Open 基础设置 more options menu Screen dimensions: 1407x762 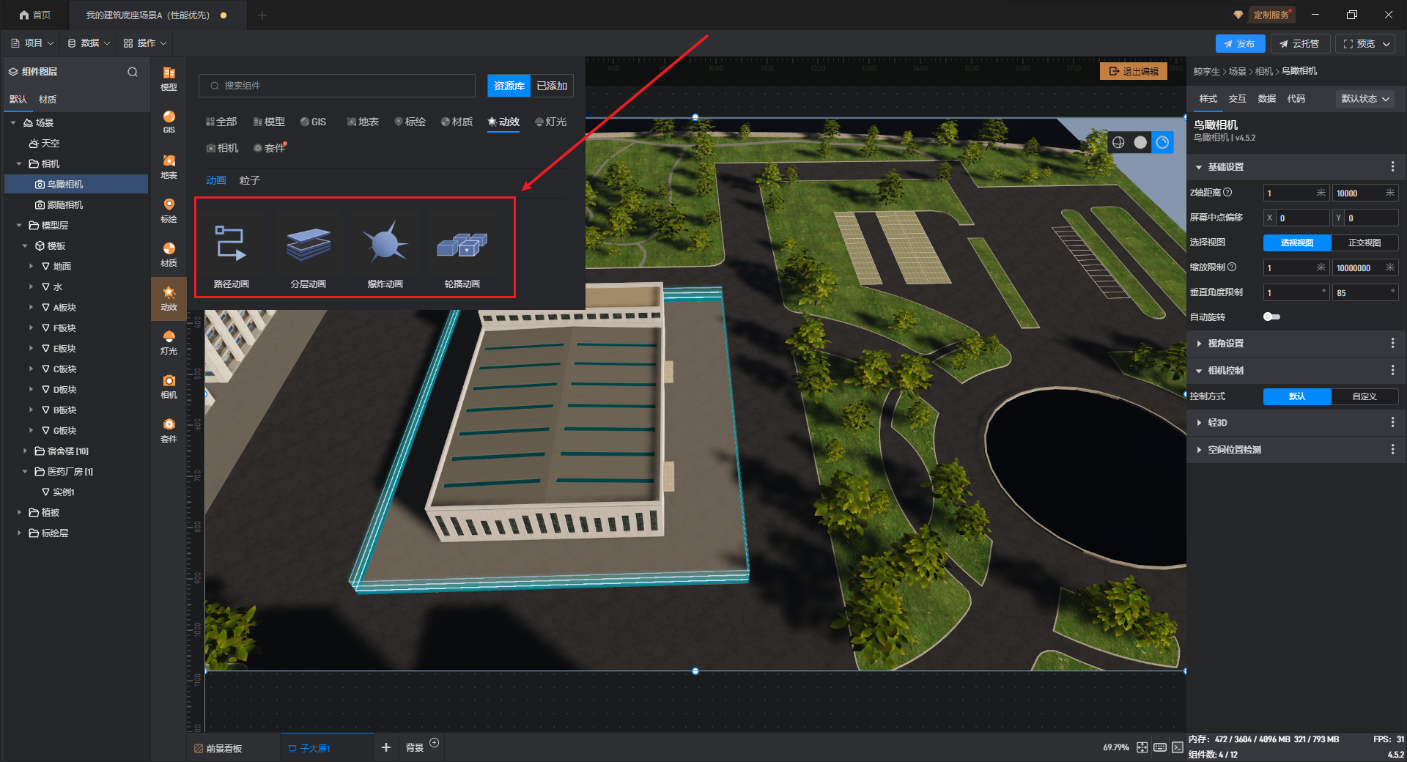click(x=1392, y=167)
